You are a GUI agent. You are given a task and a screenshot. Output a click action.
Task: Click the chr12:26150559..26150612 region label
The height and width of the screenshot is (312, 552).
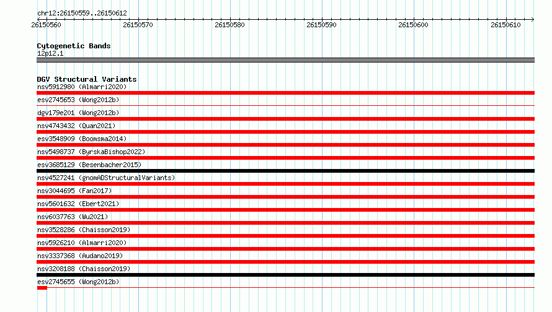(82, 13)
